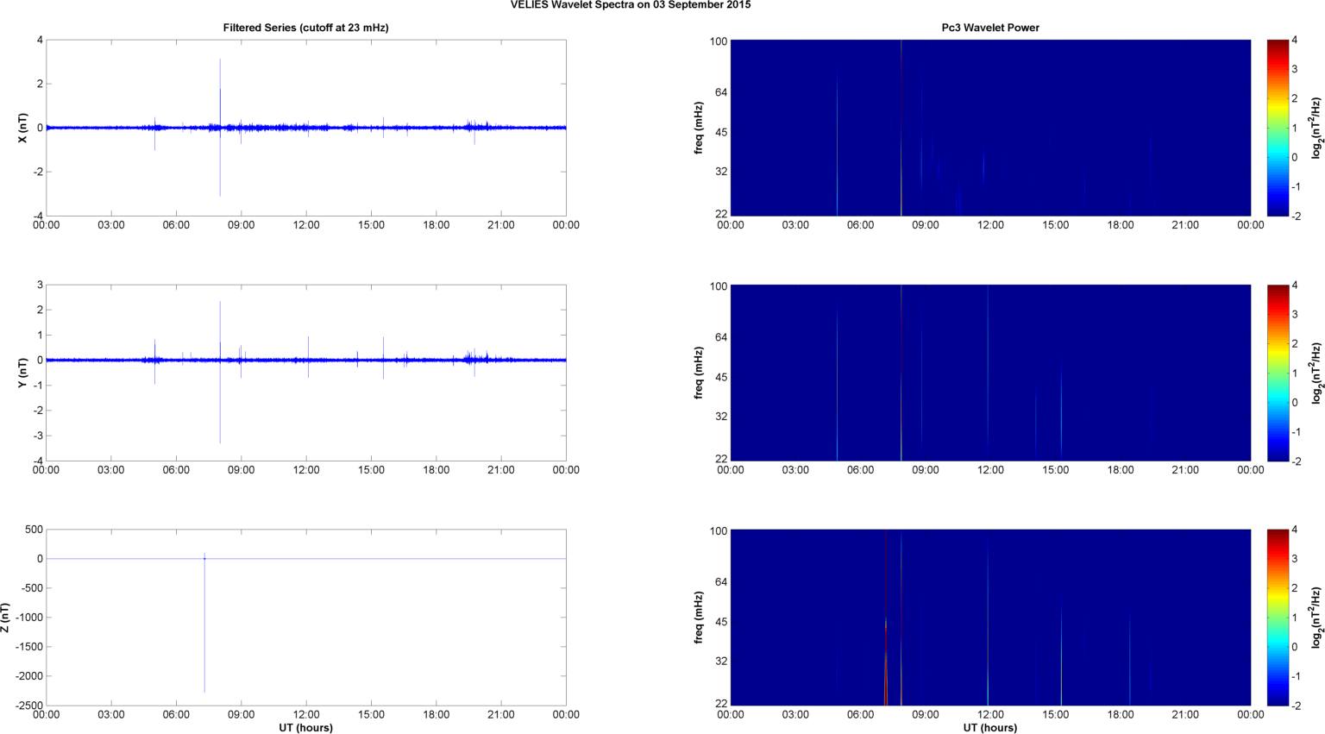Click the cyan 05:00 streak in middle wavelet plot
1325x734 pixels.
click(x=837, y=384)
